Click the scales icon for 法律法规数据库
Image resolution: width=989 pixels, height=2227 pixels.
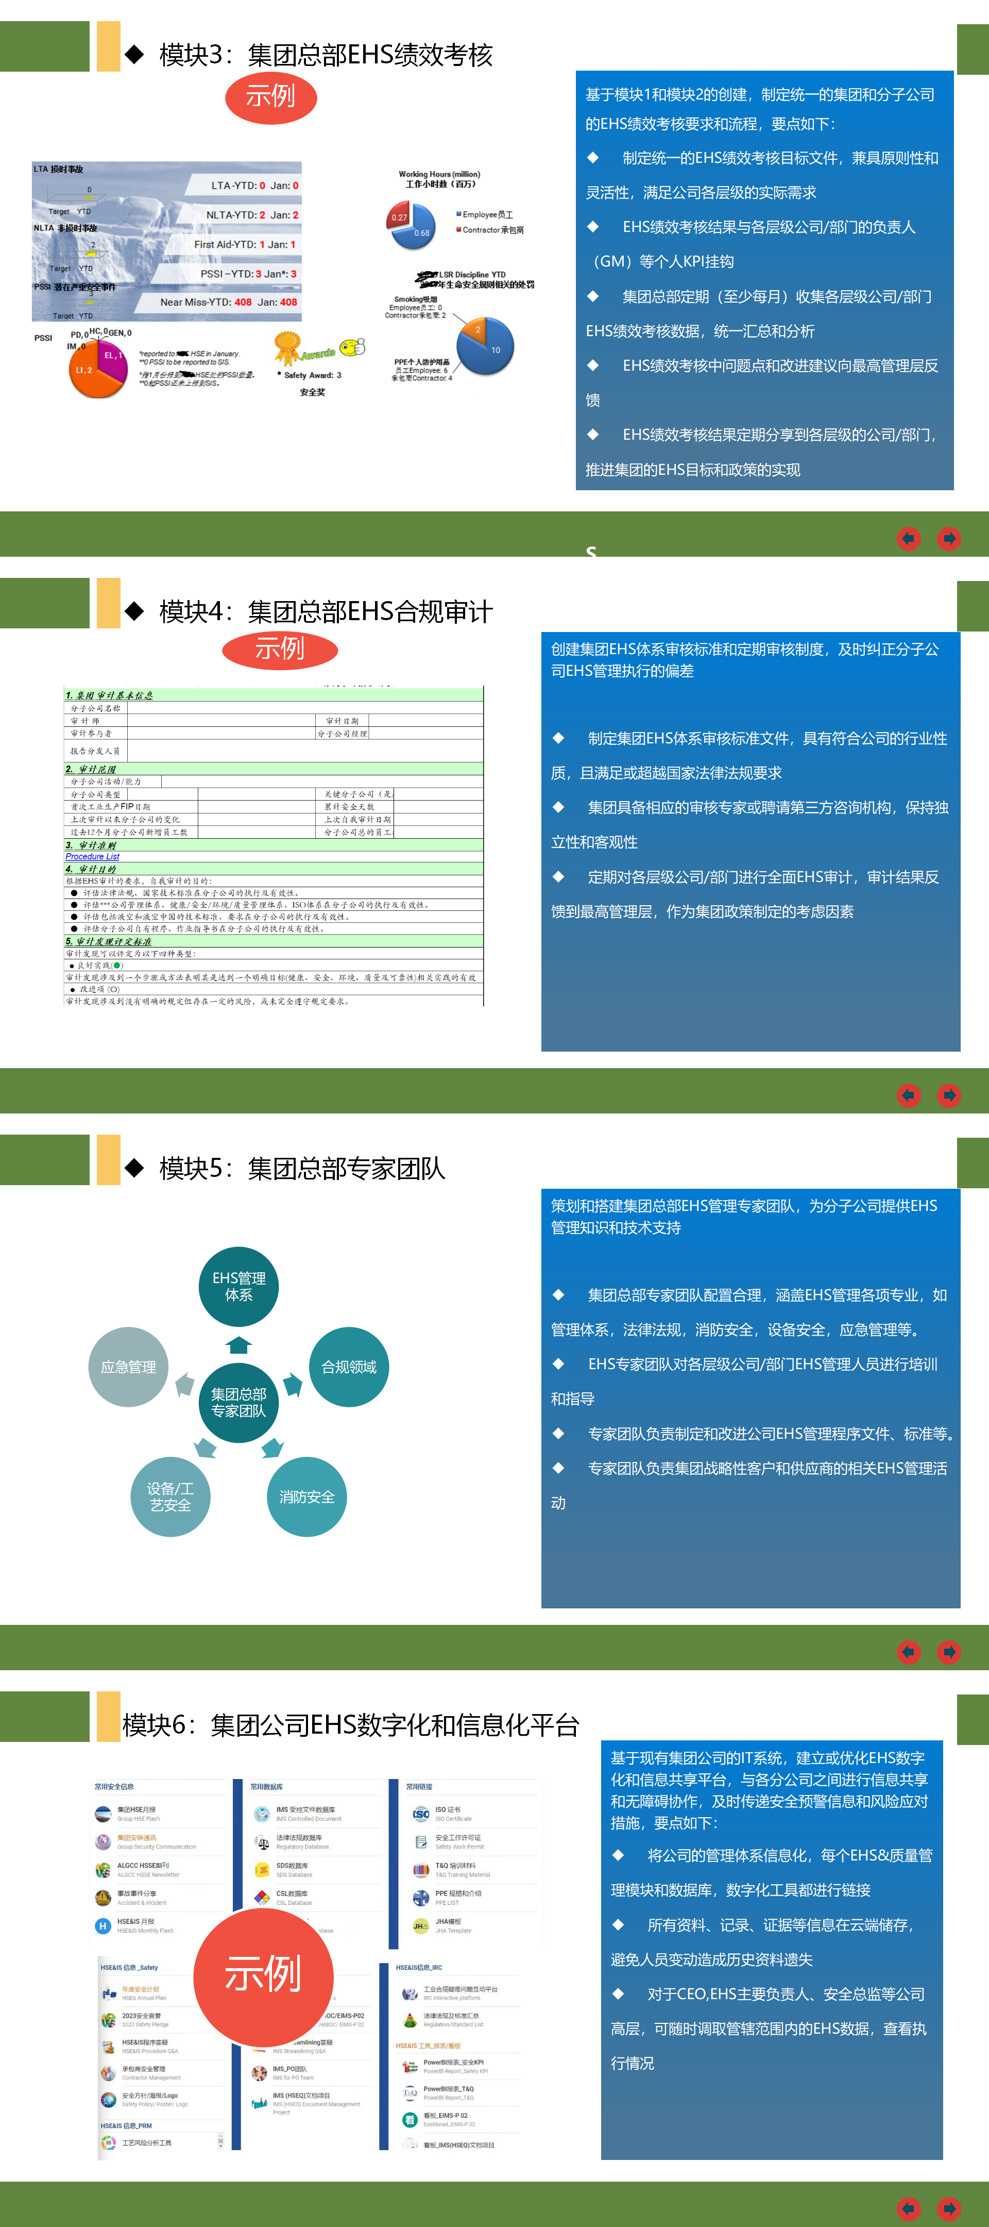click(262, 1842)
